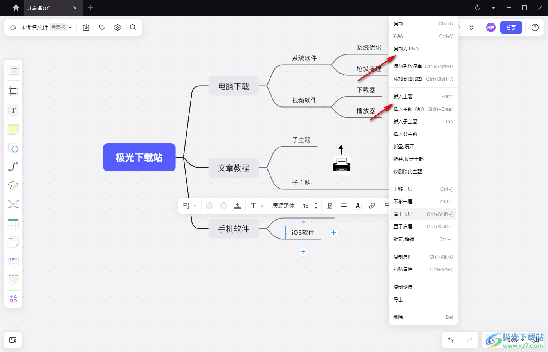Adjust font size stepper arrows
This screenshot has height=352, width=548.
pos(316,206)
